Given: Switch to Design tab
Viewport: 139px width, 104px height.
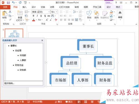Looking at the screenshot, I should click(34, 7).
